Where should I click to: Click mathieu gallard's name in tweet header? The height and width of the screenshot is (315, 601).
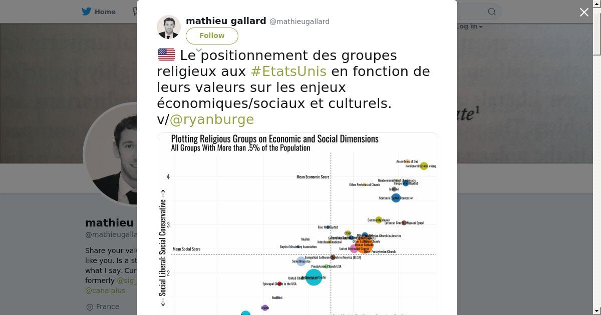(226, 21)
